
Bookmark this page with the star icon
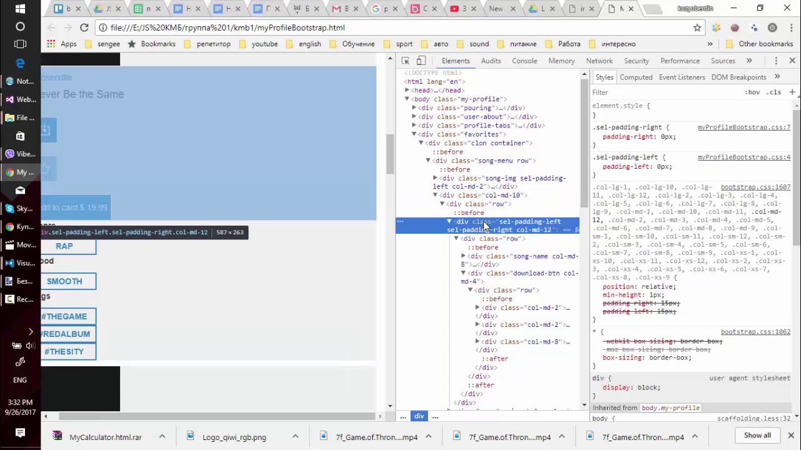coord(697,27)
